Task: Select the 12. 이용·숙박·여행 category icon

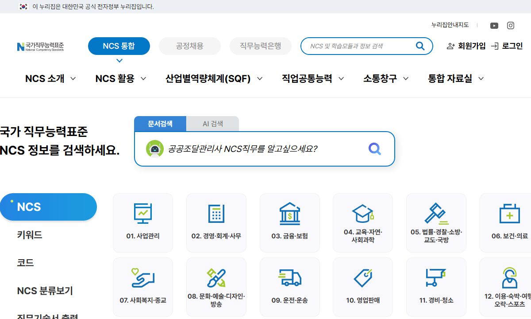Action: [510, 278]
